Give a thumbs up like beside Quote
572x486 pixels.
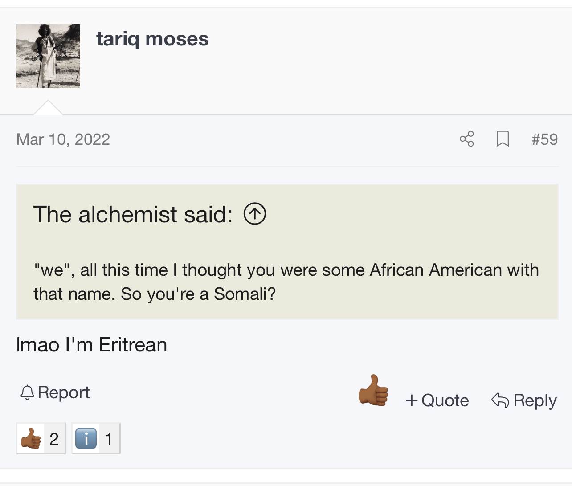[373, 391]
